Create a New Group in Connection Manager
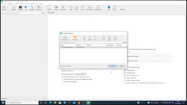 tap(75, 38)
